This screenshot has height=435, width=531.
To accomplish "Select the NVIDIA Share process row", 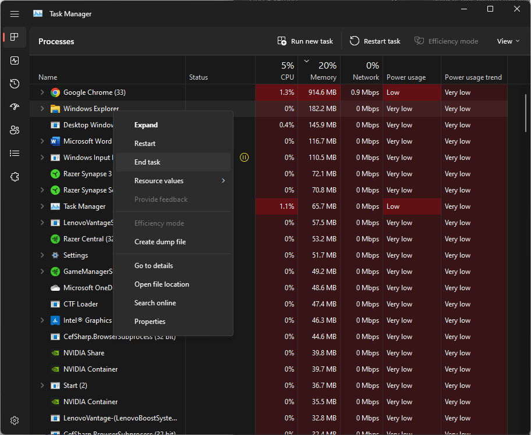I will coord(268,353).
